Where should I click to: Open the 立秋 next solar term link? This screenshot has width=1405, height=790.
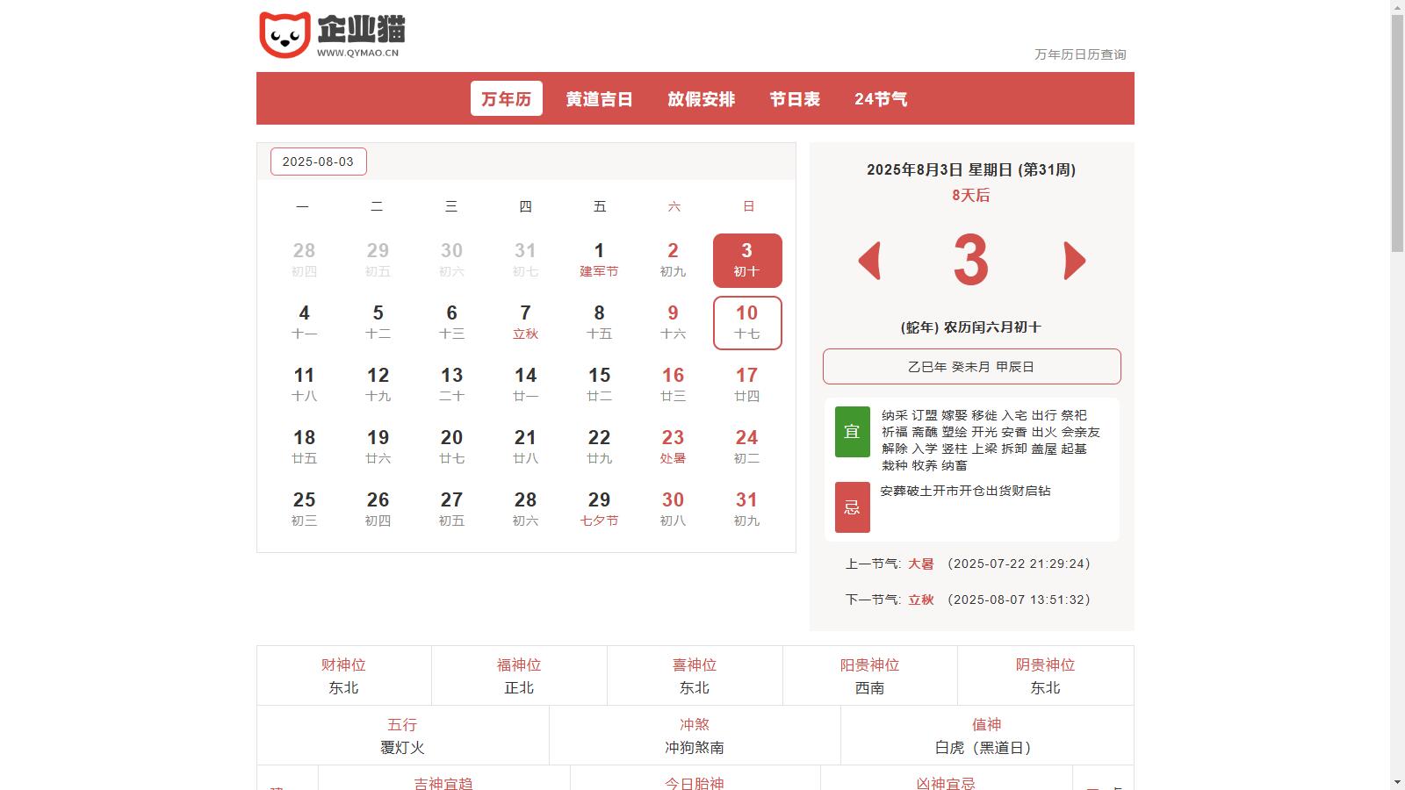(x=920, y=600)
